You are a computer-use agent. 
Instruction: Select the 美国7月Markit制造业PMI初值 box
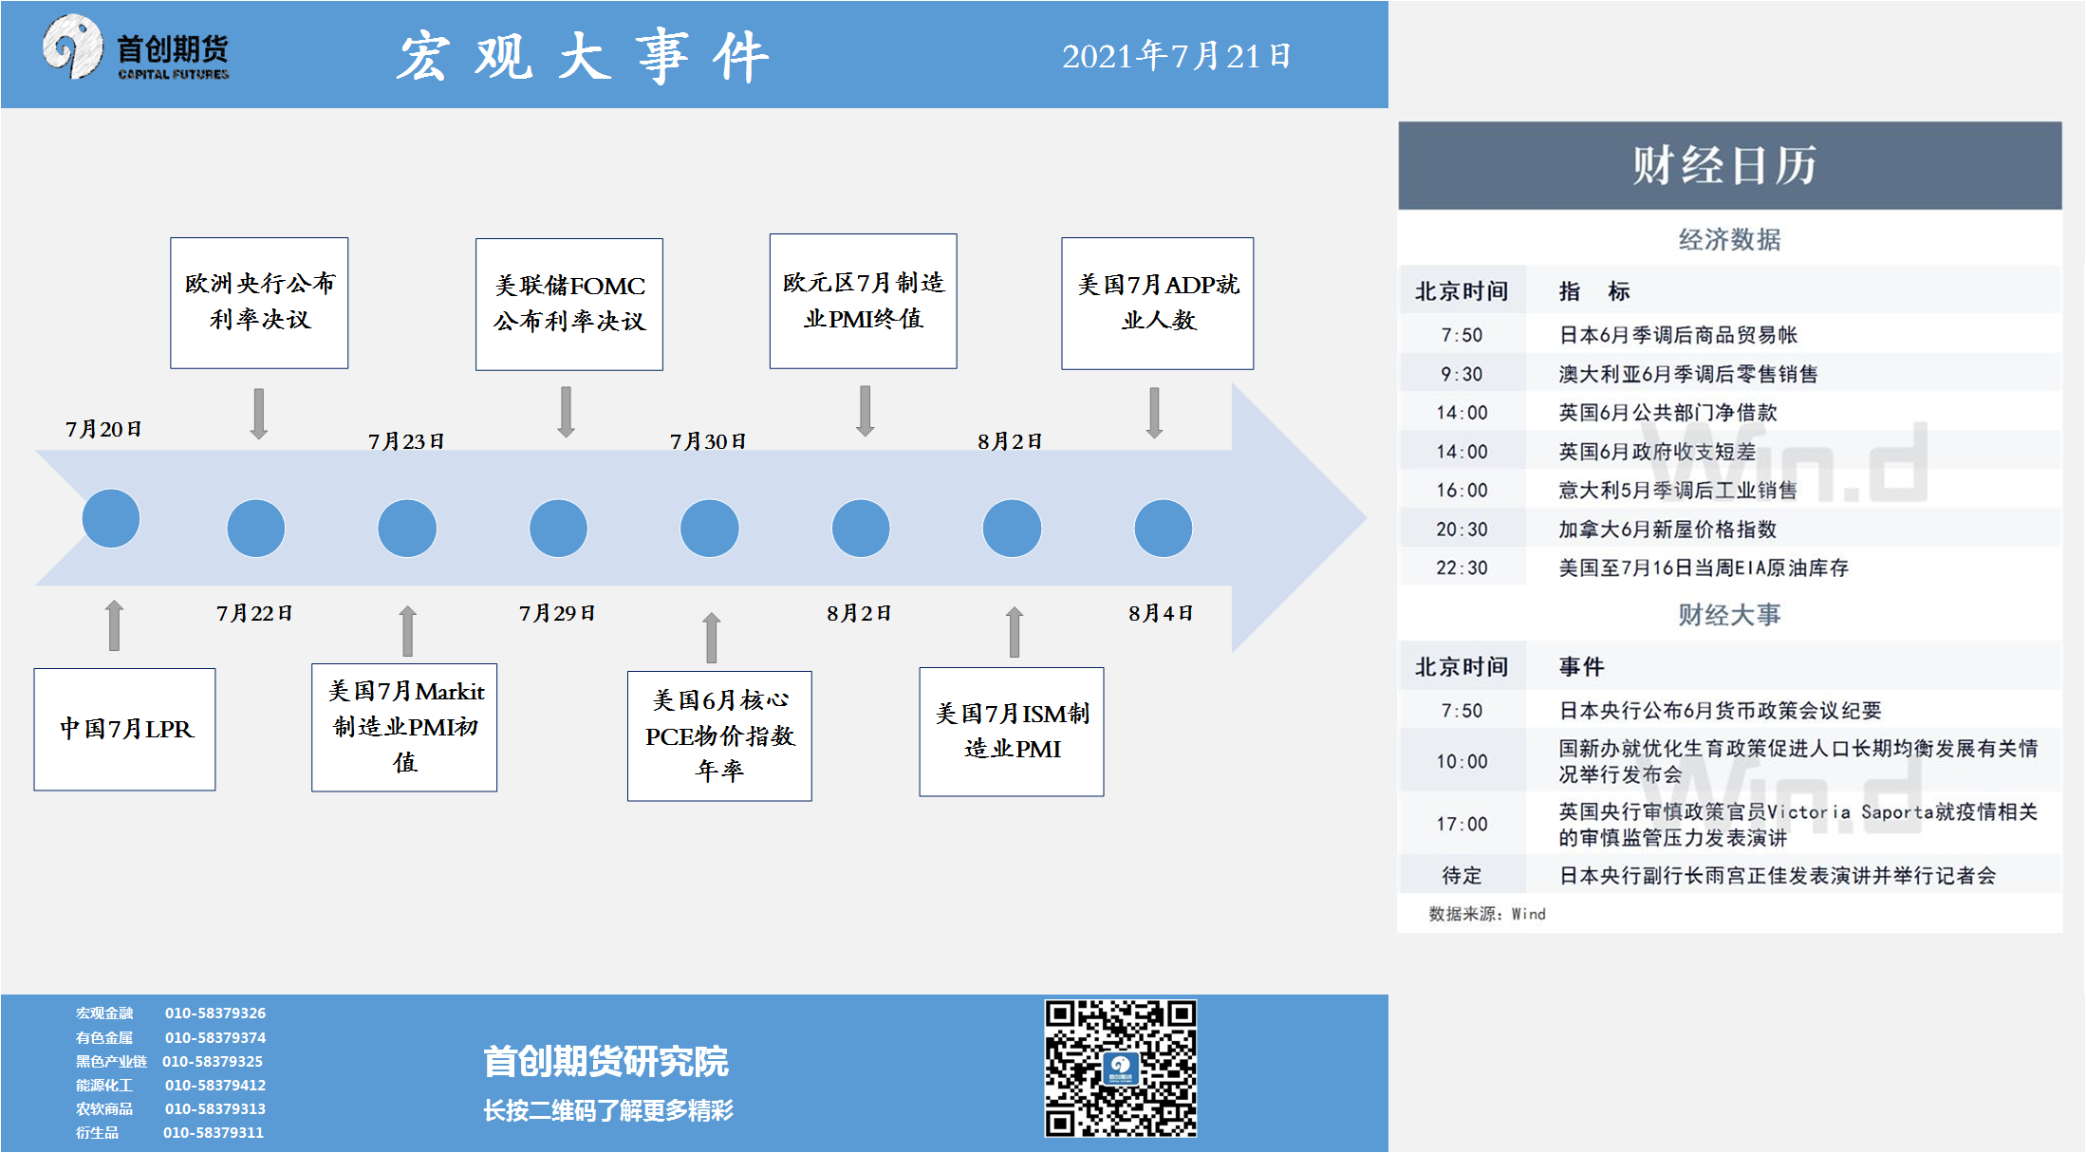(404, 727)
